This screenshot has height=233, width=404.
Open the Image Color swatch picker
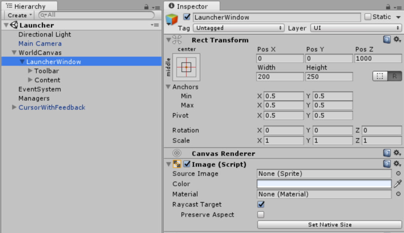pyautogui.click(x=324, y=184)
